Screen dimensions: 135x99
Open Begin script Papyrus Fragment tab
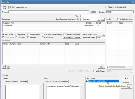click(x=11, y=81)
